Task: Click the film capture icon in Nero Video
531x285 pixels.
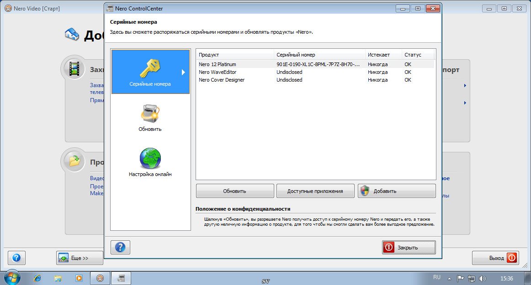Action: (74, 69)
